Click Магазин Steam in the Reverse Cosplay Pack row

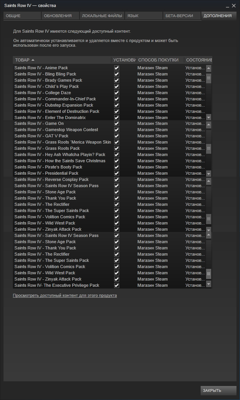(152, 180)
